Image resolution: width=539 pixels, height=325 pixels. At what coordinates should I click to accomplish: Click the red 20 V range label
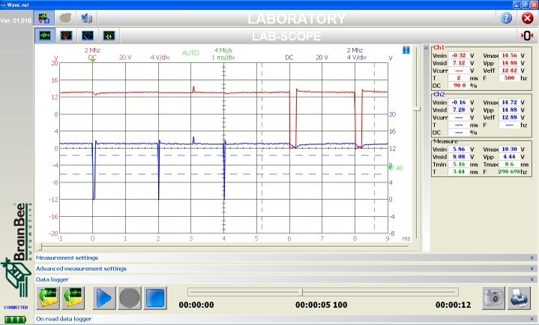[125, 58]
